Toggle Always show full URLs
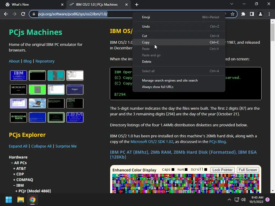 [179, 87]
